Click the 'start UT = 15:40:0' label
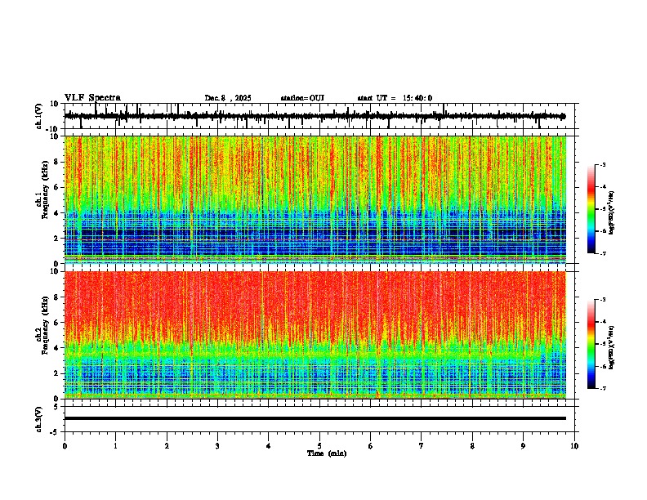The width and height of the screenshot is (647, 500). [x=395, y=98]
